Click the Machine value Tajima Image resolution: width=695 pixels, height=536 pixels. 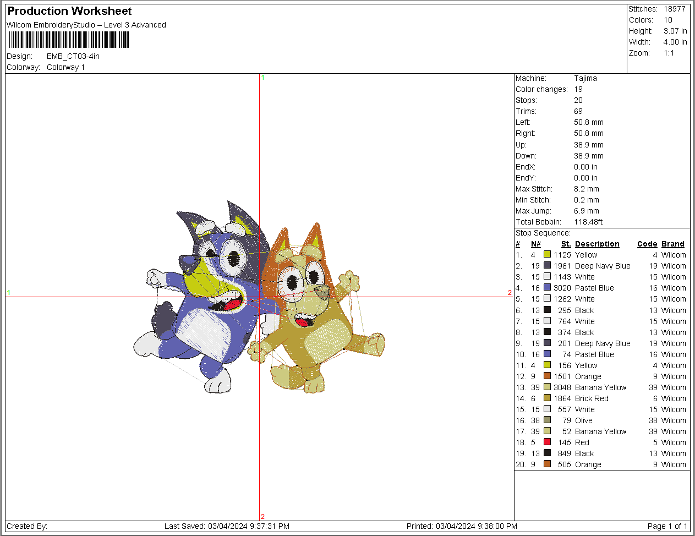[x=585, y=78]
